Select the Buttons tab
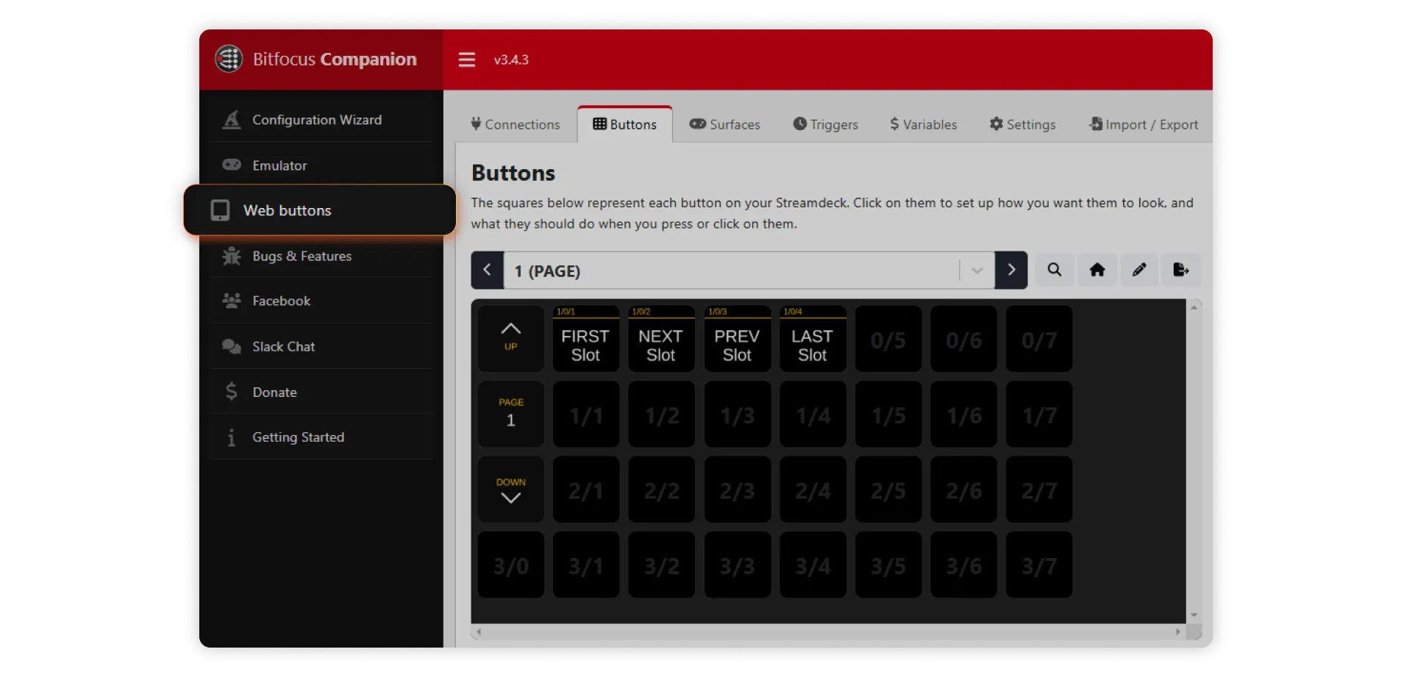This screenshot has height=688, width=1412. [x=625, y=124]
